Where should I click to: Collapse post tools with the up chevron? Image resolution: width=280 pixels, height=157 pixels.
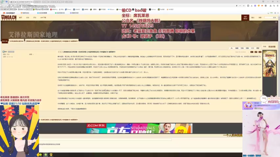[x=231, y=48]
